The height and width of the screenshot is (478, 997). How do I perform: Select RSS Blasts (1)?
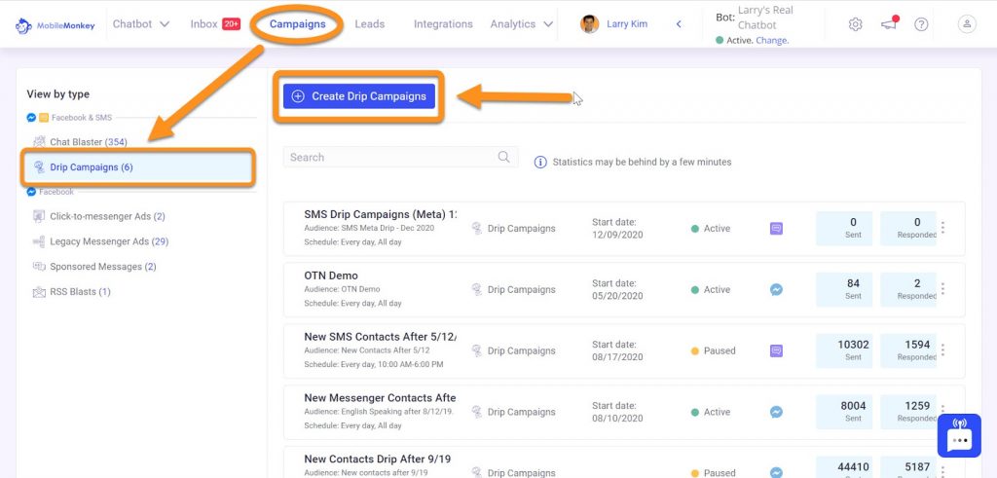click(x=80, y=292)
